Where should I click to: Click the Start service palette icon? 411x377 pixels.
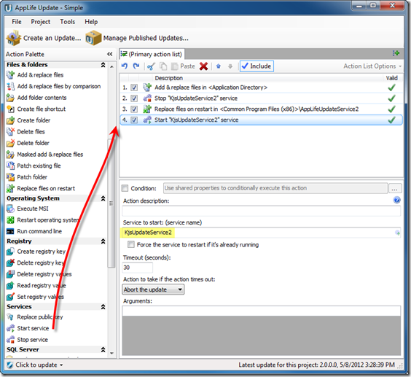pos(10,328)
